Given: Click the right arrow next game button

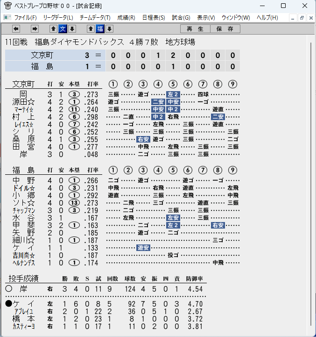Looking at the screenshot, I should (x=35, y=29).
